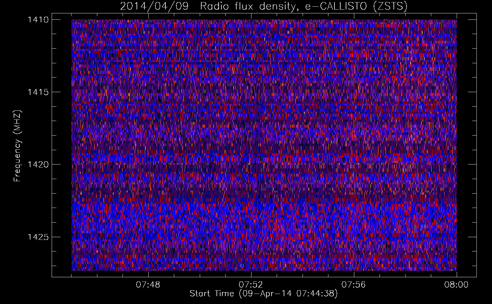
Task: Click the 07:48 time axis label
Action: pyautogui.click(x=148, y=285)
